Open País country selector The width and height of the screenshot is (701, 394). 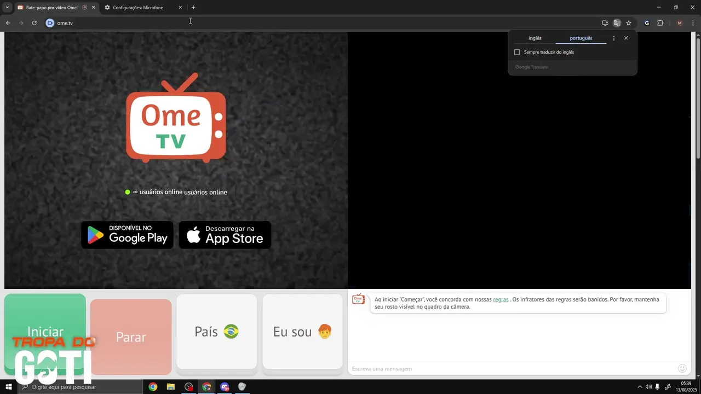click(x=216, y=332)
